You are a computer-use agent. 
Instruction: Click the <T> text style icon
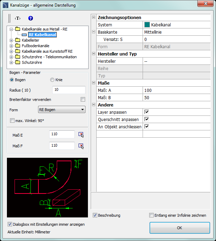tap(17, 18)
